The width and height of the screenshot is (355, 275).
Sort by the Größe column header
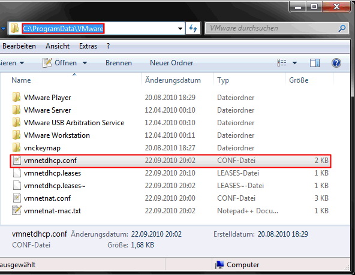(x=299, y=80)
